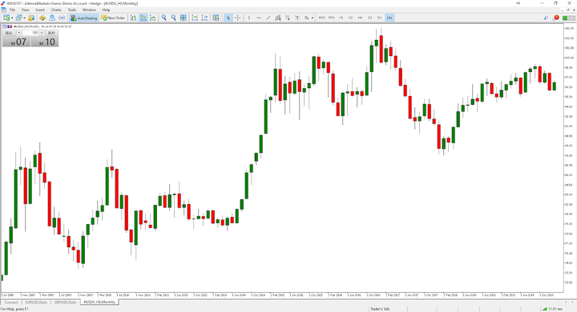This screenshot has width=577, height=312.
Task: Decrease trade volume with left arrow
Action: [19, 33]
